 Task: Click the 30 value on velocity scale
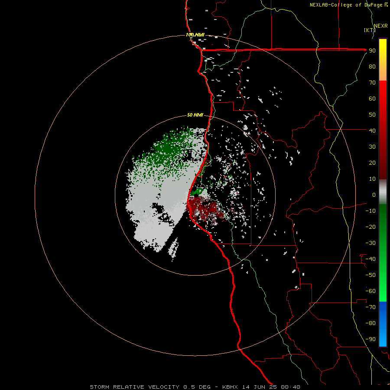tap(372, 147)
